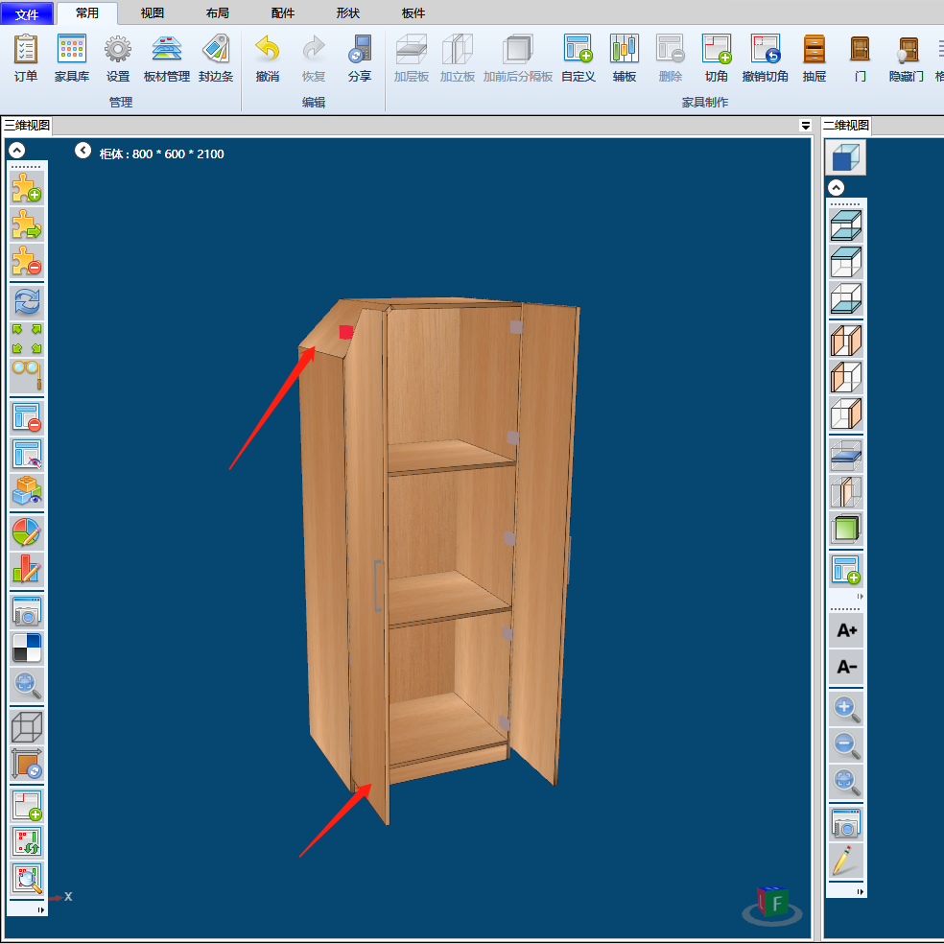Click the pencil edit icon in right toolbar
This screenshot has width=944, height=944.
(846, 861)
